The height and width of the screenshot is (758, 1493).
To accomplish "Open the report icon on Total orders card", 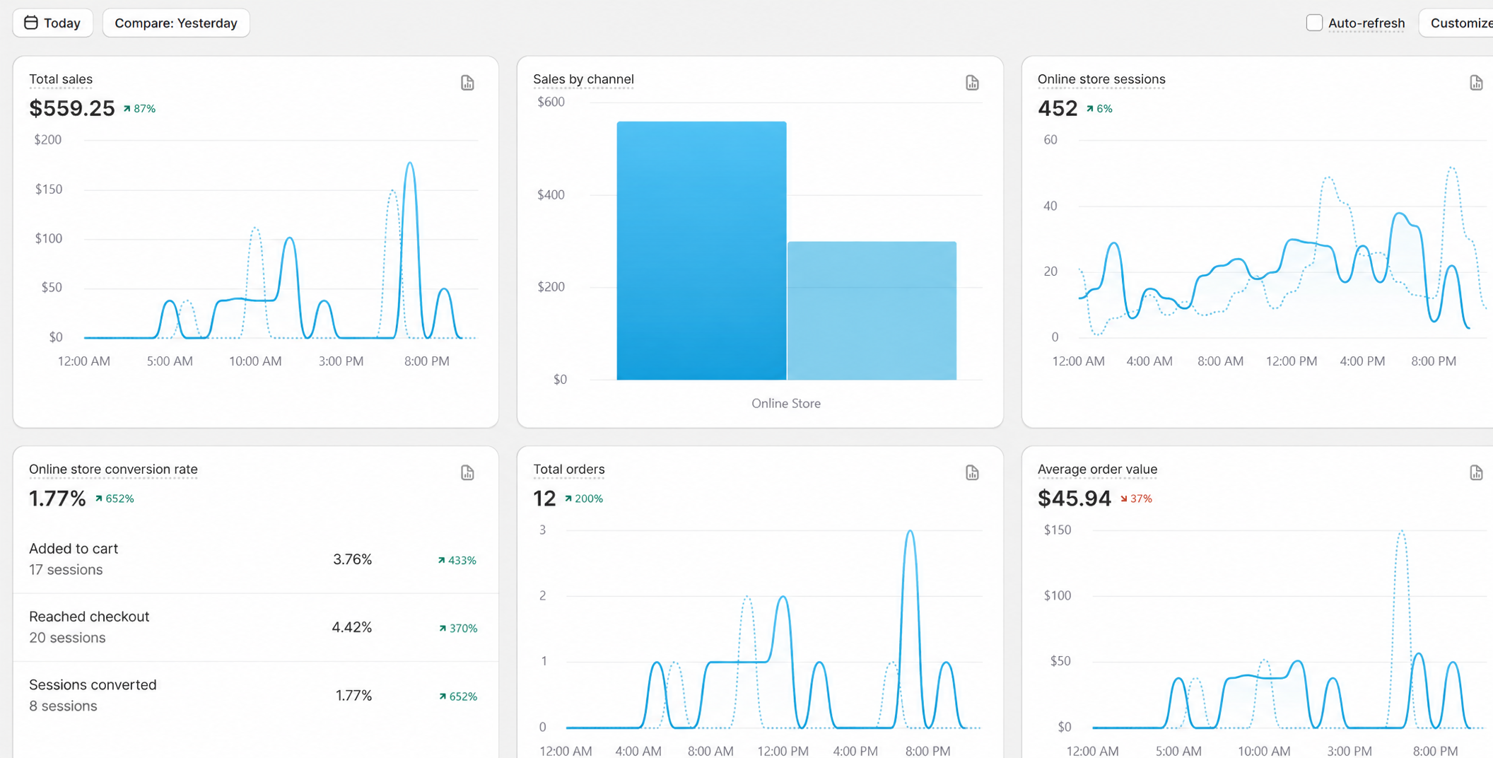I will [972, 472].
